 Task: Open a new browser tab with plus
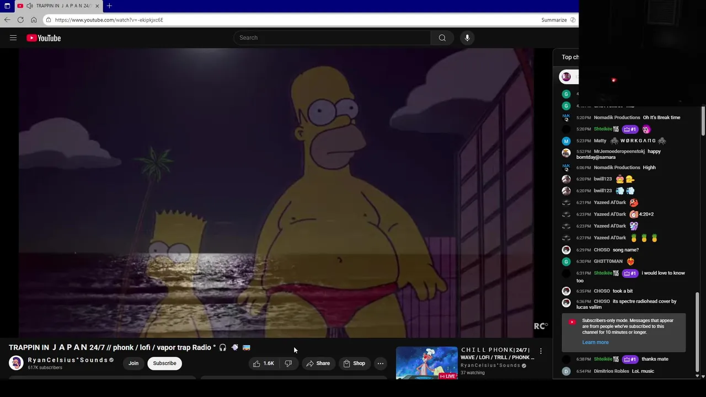tap(109, 6)
